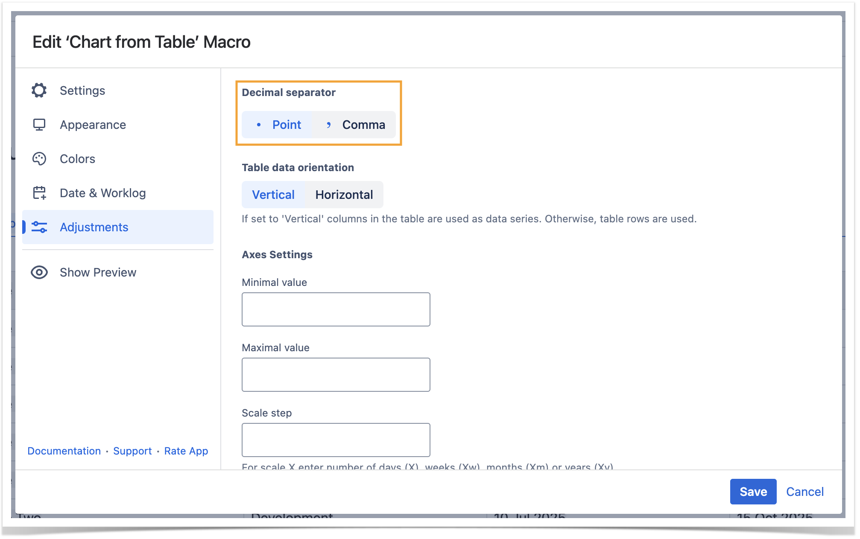Open the Documentation link
This screenshot has height=539, width=860.
point(64,451)
